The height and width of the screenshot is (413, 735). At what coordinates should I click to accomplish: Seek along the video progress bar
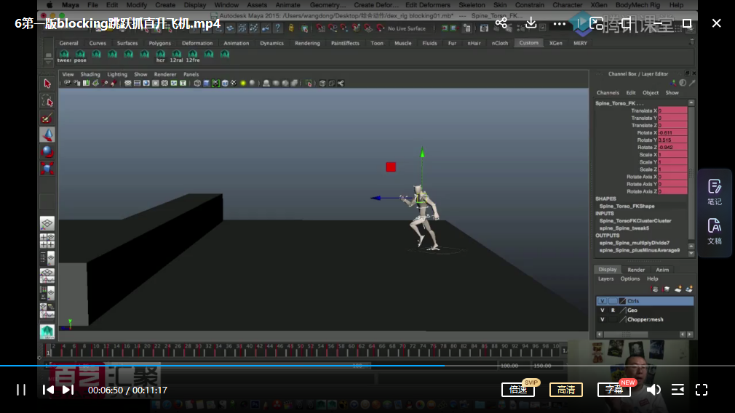coord(367,365)
